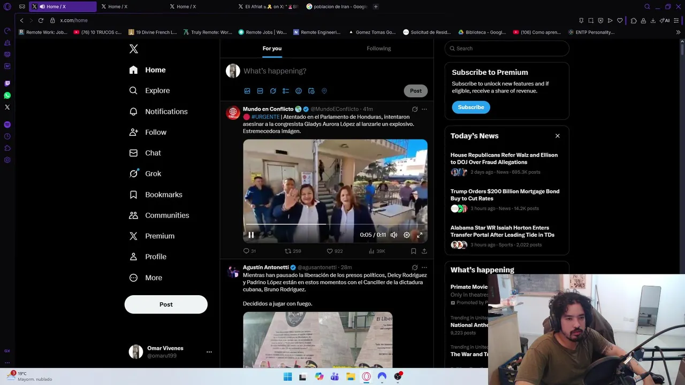Add a poll with the poll icon
The image size is (685, 385).
coord(286,91)
